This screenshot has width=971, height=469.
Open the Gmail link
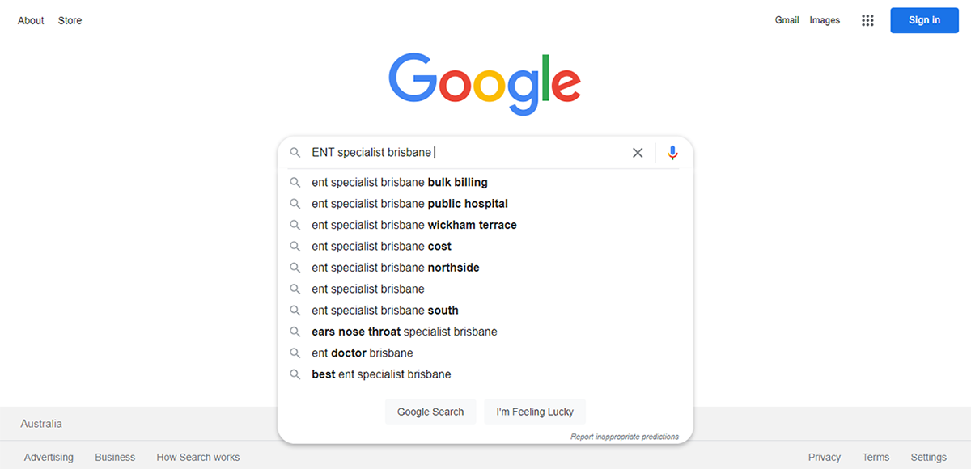pyautogui.click(x=787, y=20)
